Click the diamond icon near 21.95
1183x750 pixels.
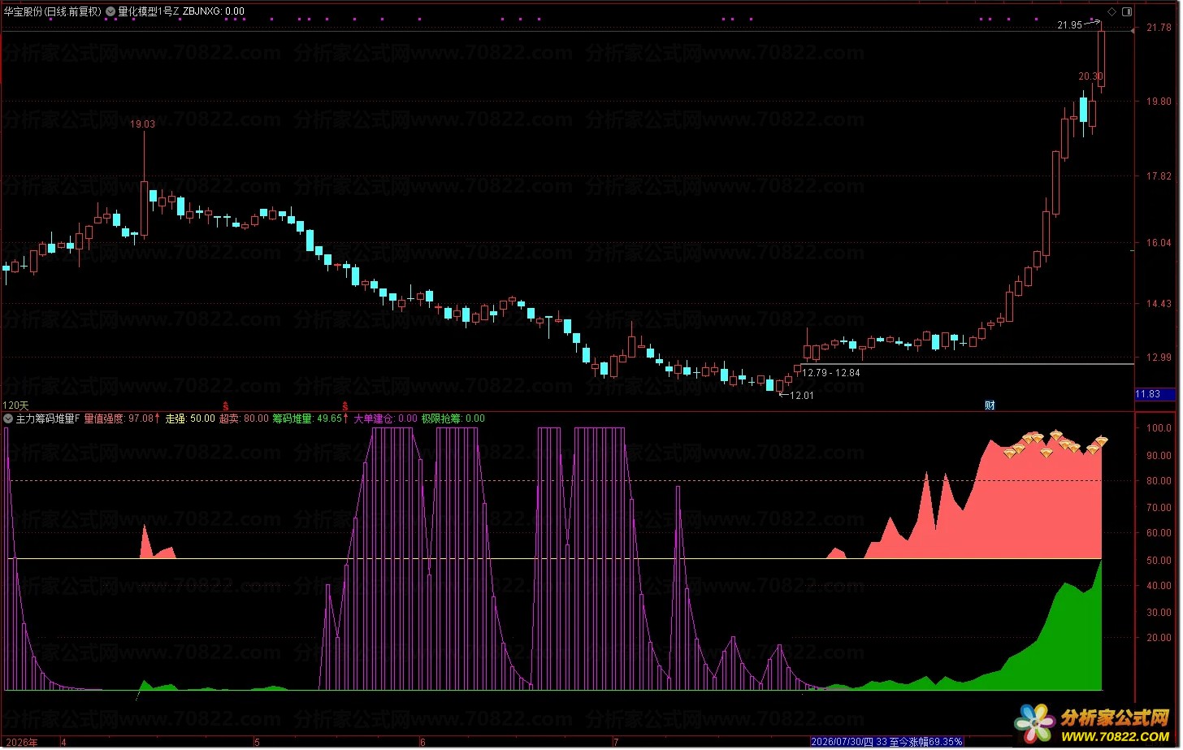[x=1110, y=12]
